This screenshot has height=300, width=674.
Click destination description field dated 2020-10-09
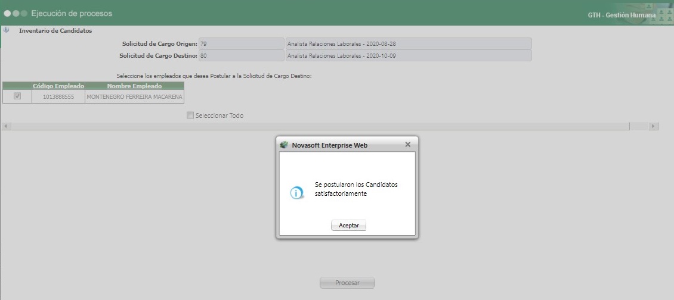[409, 56]
